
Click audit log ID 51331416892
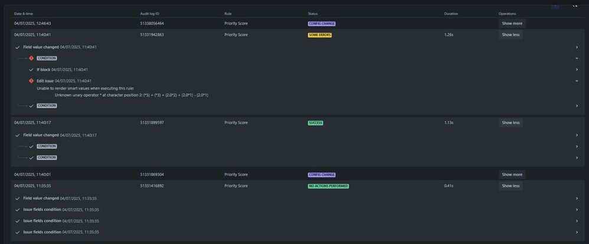coord(152,186)
